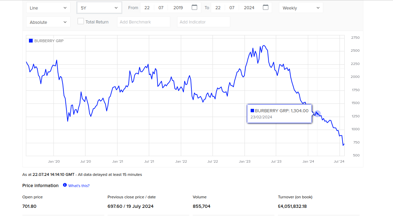
Task: Select the To year field 2024
Action: [x=249, y=8]
